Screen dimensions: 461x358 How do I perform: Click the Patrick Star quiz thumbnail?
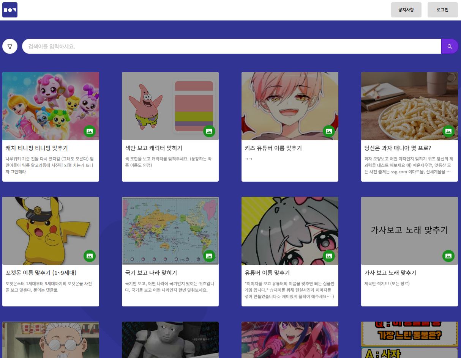[x=170, y=106]
